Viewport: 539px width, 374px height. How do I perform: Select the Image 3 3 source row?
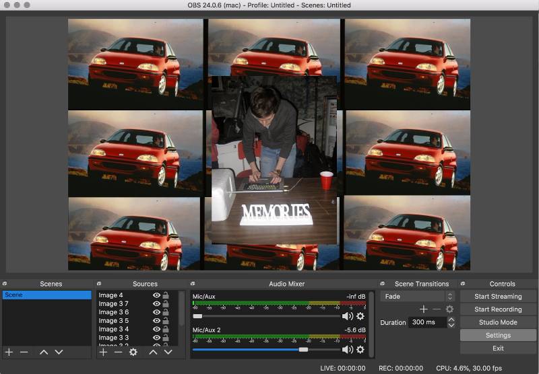(x=137, y=338)
